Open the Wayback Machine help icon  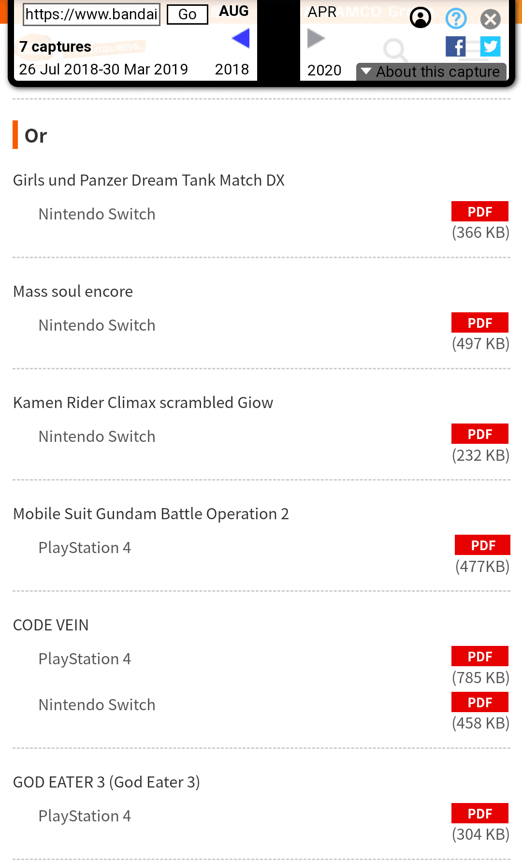(456, 19)
